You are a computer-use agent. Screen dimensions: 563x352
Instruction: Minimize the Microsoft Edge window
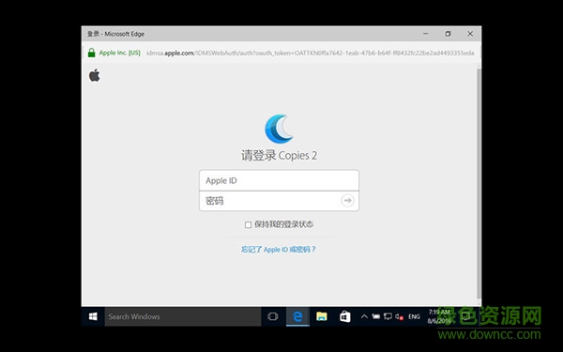coord(426,34)
